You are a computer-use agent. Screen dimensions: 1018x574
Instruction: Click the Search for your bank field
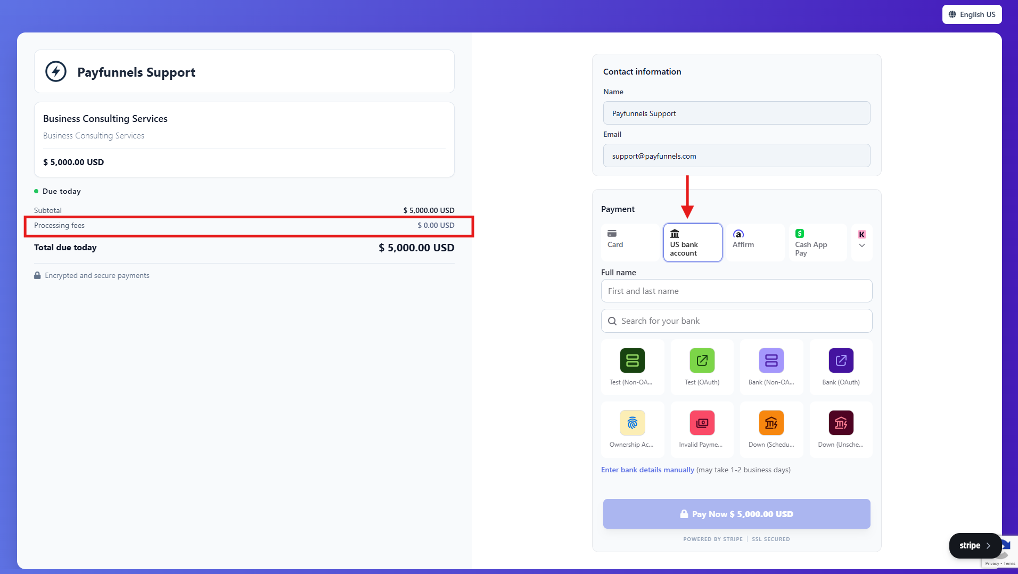(x=736, y=321)
